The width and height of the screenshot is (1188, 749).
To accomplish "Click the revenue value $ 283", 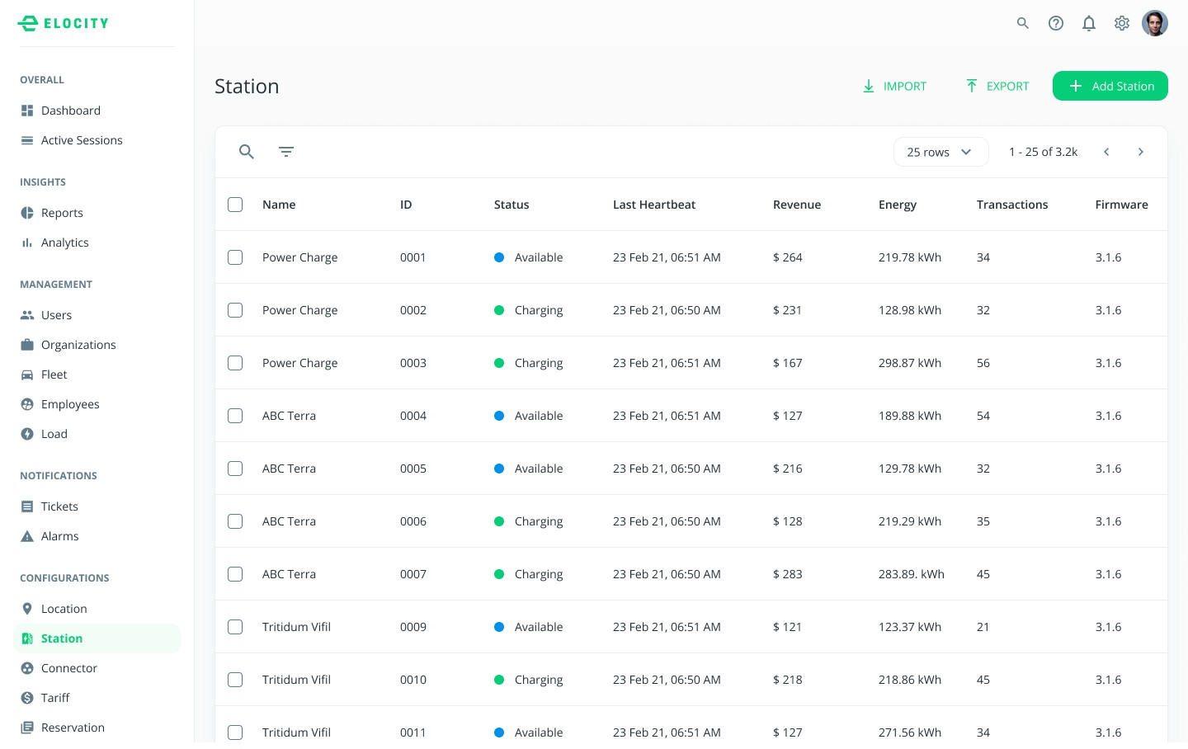I will click(x=788, y=574).
